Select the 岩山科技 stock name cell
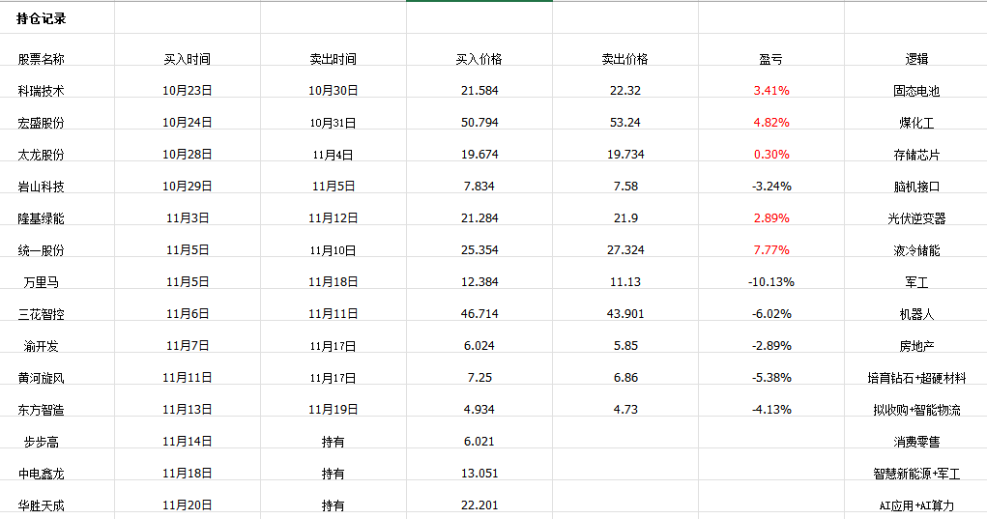 pyautogui.click(x=41, y=187)
